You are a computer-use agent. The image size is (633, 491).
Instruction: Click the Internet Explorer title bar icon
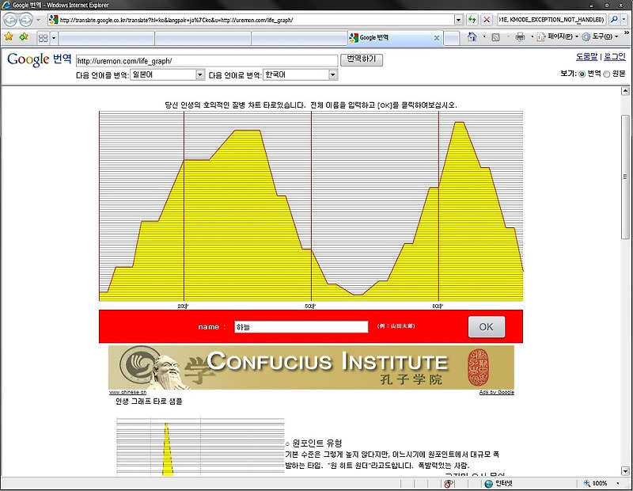[x=6, y=5]
